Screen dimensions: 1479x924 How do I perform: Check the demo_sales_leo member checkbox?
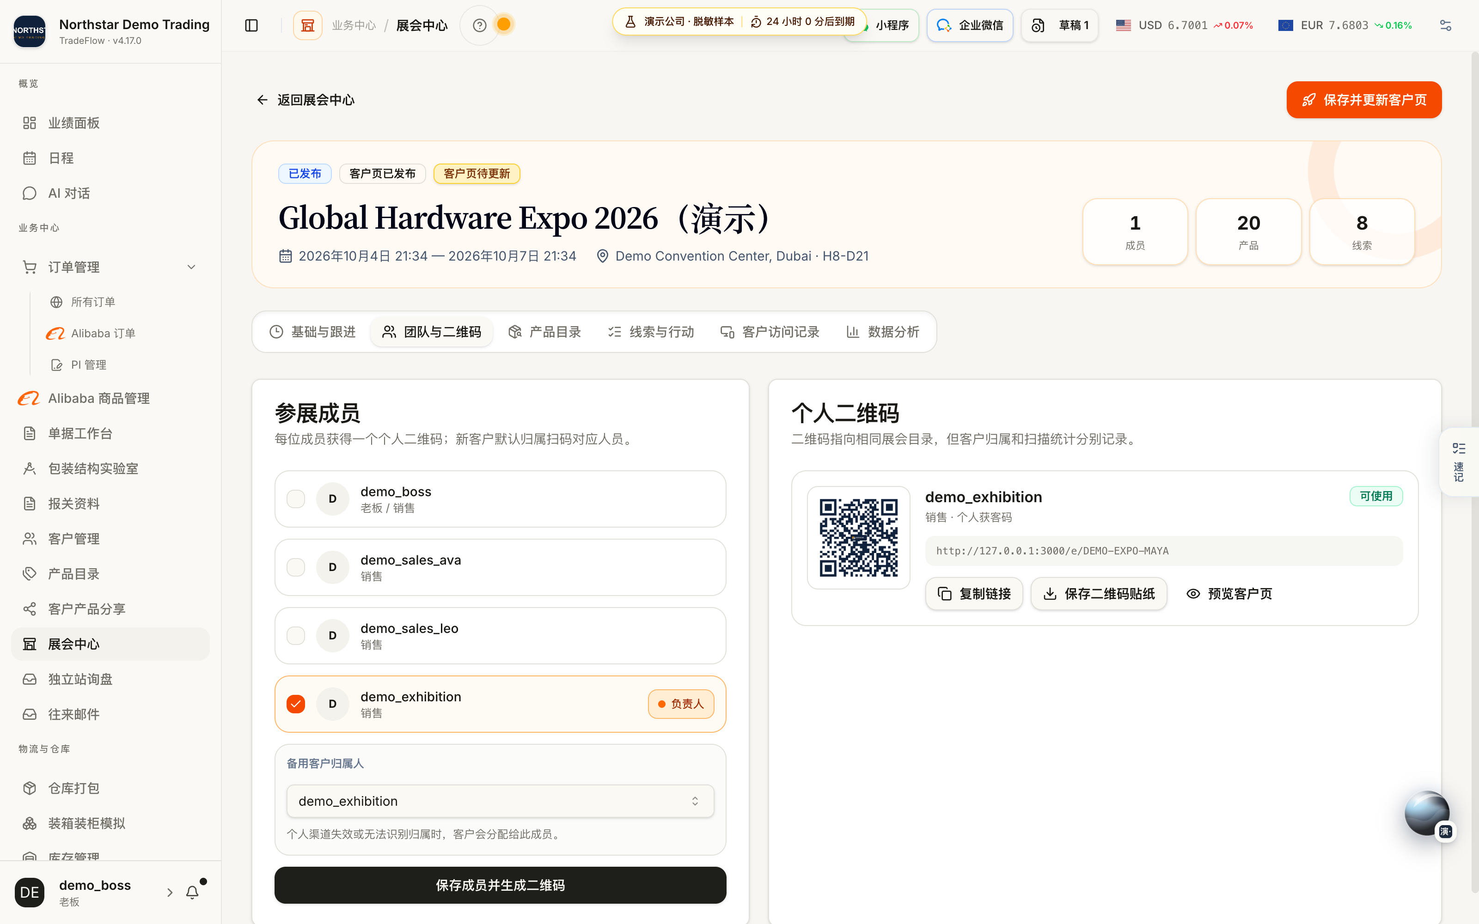click(296, 636)
